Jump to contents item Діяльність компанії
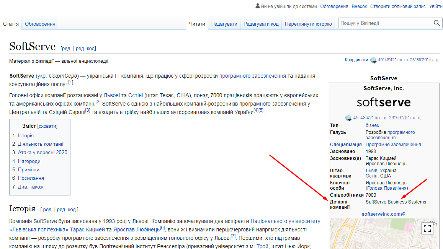 pos(41,144)
